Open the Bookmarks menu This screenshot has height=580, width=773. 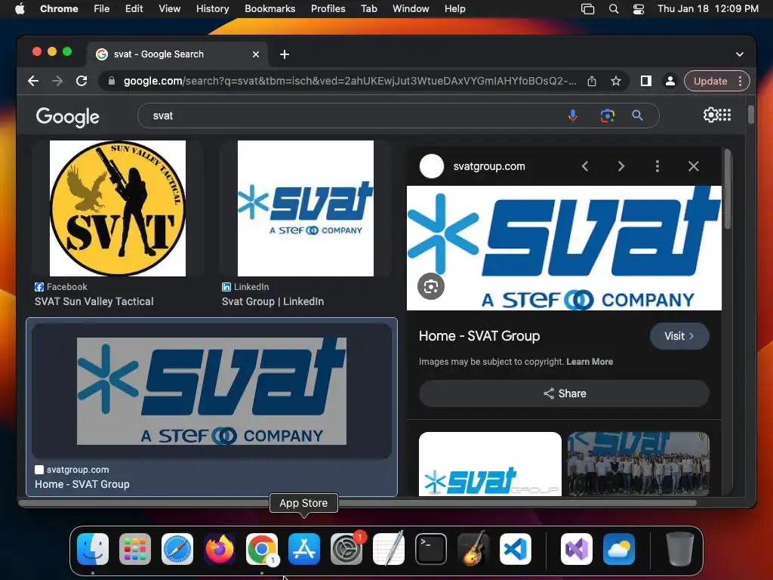click(x=269, y=8)
